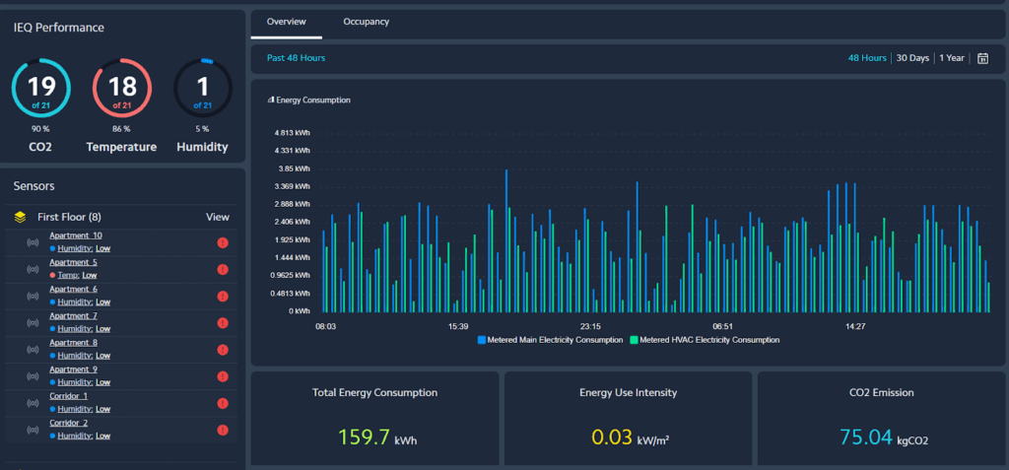Click the red alert icon for Apartment_7

point(223,322)
